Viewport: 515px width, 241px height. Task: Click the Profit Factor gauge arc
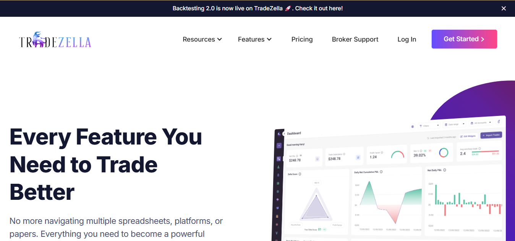coord(398,154)
